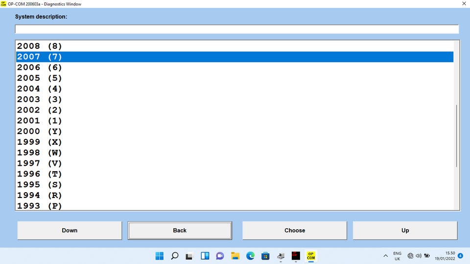The width and height of the screenshot is (470, 264).
Task: Launch the Chat app from taskbar
Action: 220,256
